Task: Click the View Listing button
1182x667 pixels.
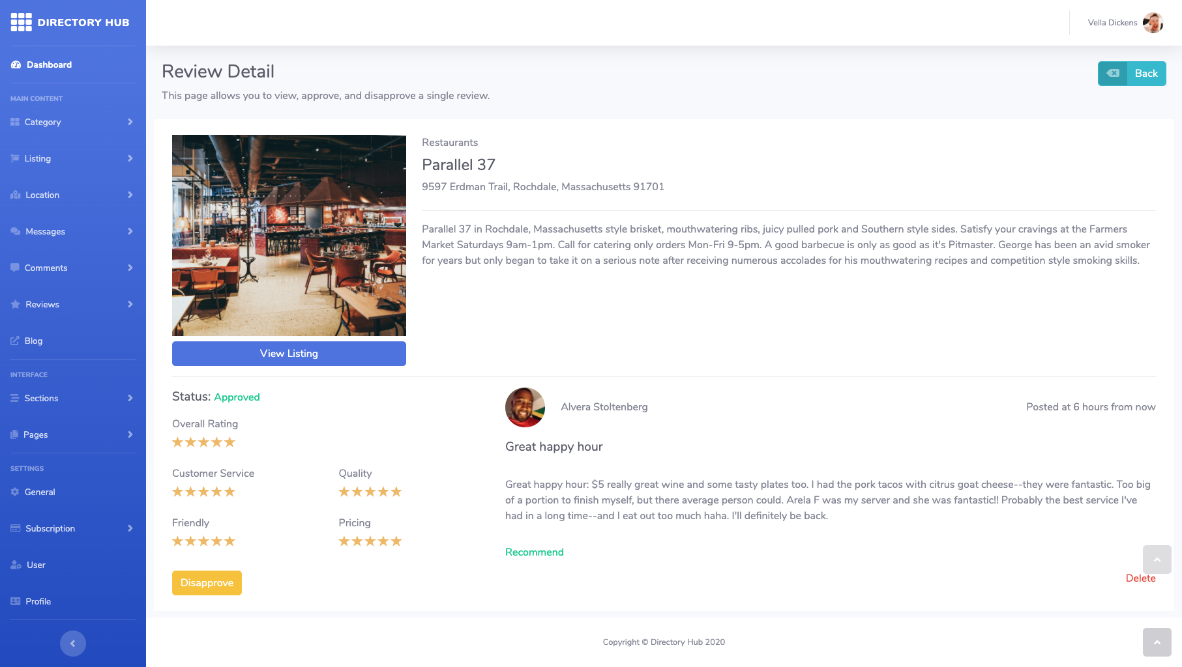Action: click(289, 354)
